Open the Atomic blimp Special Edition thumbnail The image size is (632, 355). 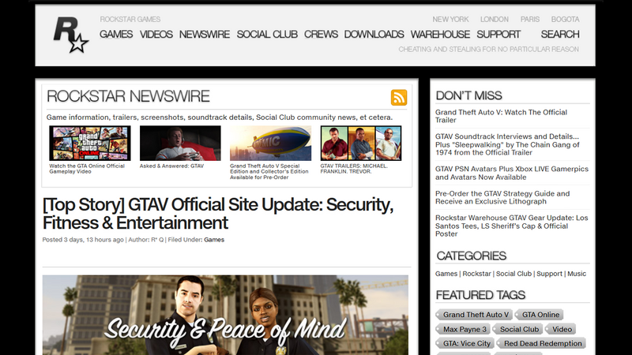(x=270, y=144)
